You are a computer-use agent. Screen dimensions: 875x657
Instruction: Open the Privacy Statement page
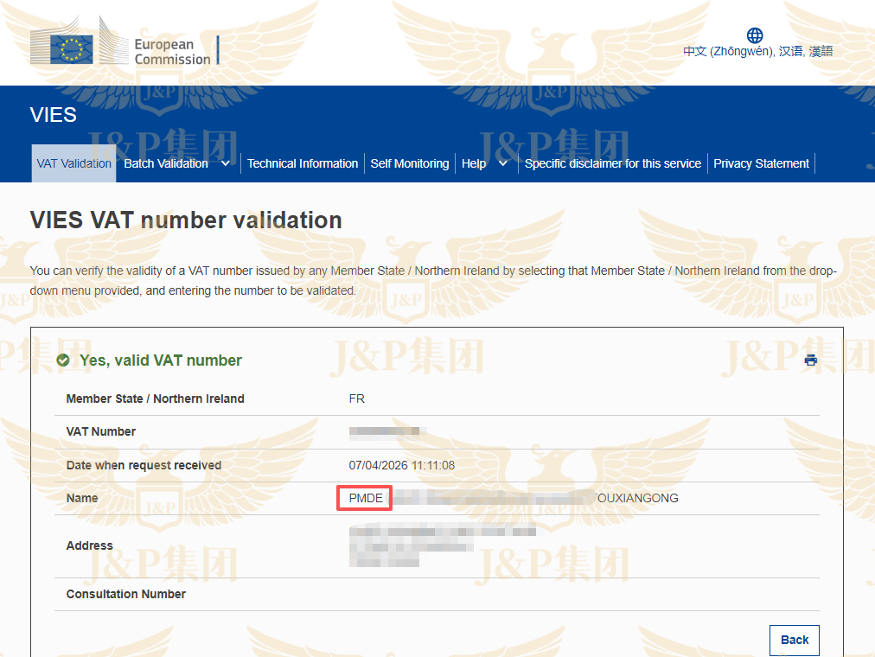click(x=761, y=163)
